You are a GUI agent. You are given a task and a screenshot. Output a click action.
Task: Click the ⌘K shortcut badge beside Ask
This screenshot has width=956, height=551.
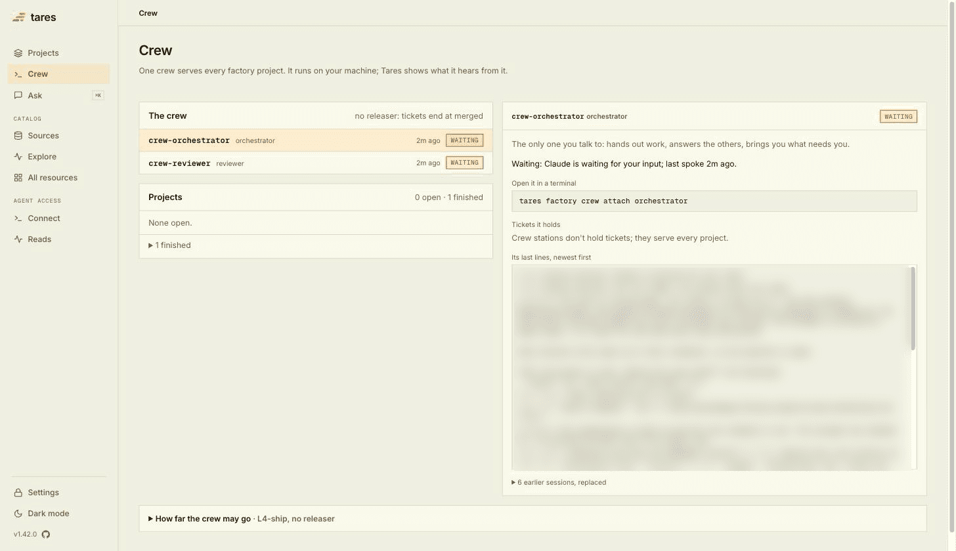[x=98, y=95]
